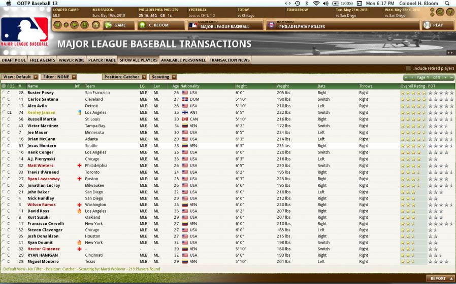Open the search magnifier icon

(x=440, y=12)
